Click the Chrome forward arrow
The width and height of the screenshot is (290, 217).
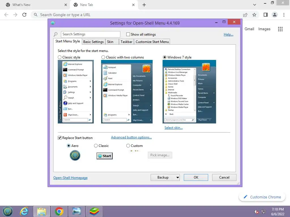pyautogui.click(x=15, y=15)
